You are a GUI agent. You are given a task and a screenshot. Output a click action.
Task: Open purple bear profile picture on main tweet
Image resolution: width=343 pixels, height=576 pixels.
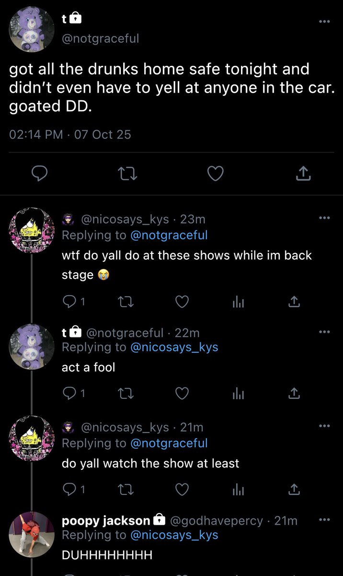point(33,30)
